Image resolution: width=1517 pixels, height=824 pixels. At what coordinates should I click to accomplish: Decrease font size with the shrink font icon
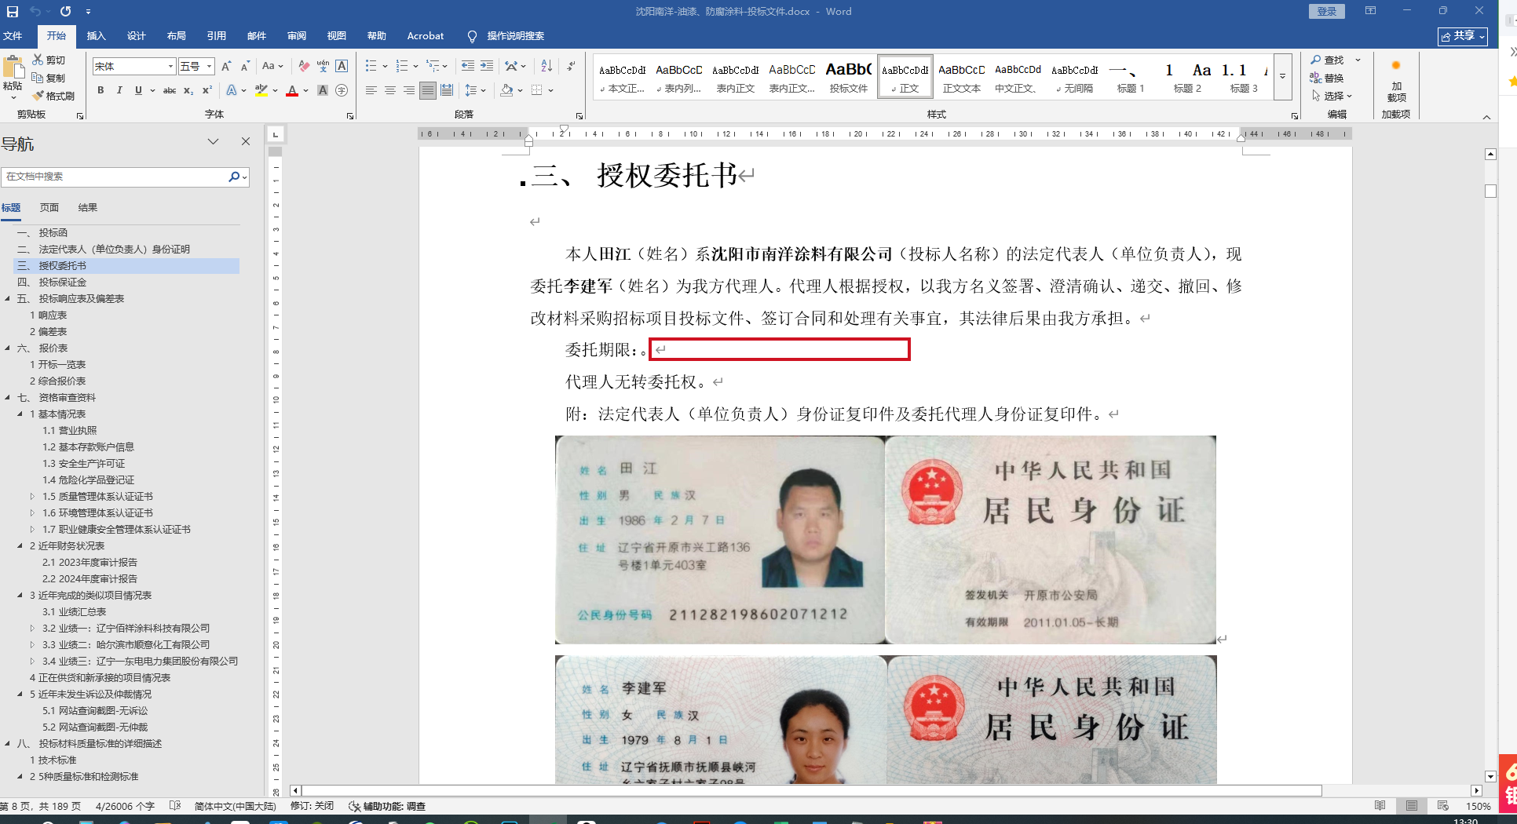[245, 67]
